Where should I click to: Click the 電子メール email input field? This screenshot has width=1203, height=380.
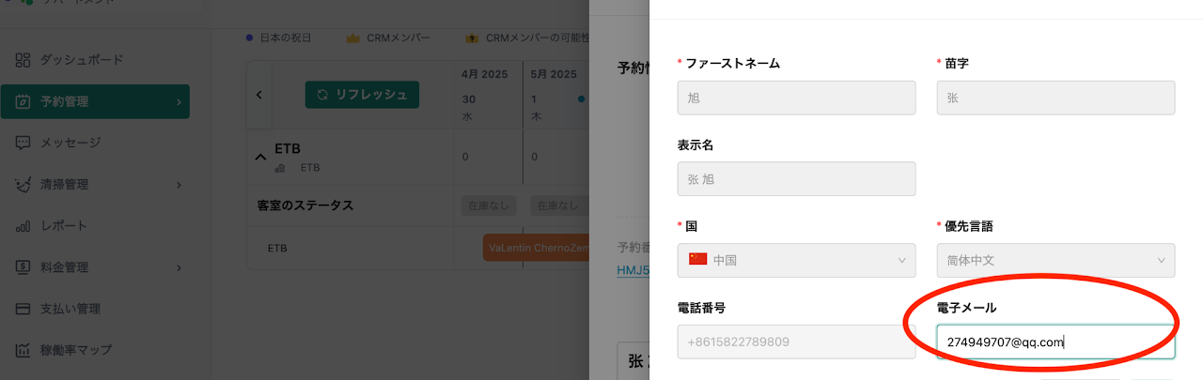(x=1055, y=342)
